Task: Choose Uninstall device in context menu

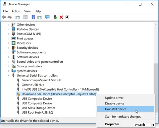Action: [x=126, y=109]
